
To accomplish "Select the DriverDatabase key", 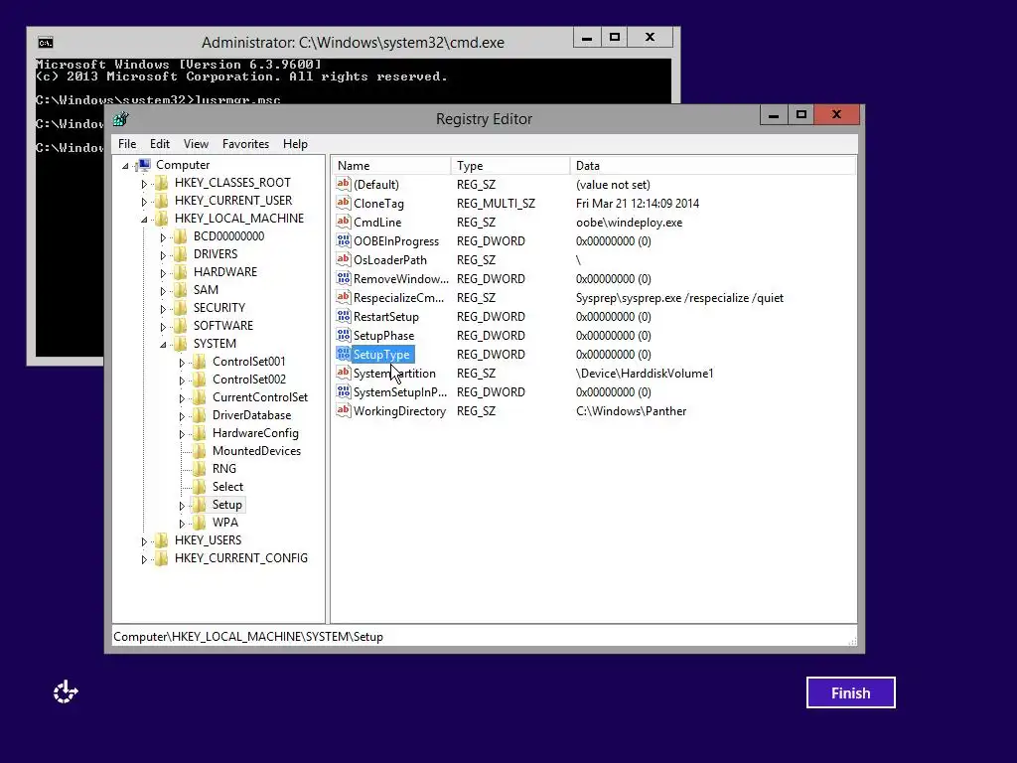I will pyautogui.click(x=251, y=415).
